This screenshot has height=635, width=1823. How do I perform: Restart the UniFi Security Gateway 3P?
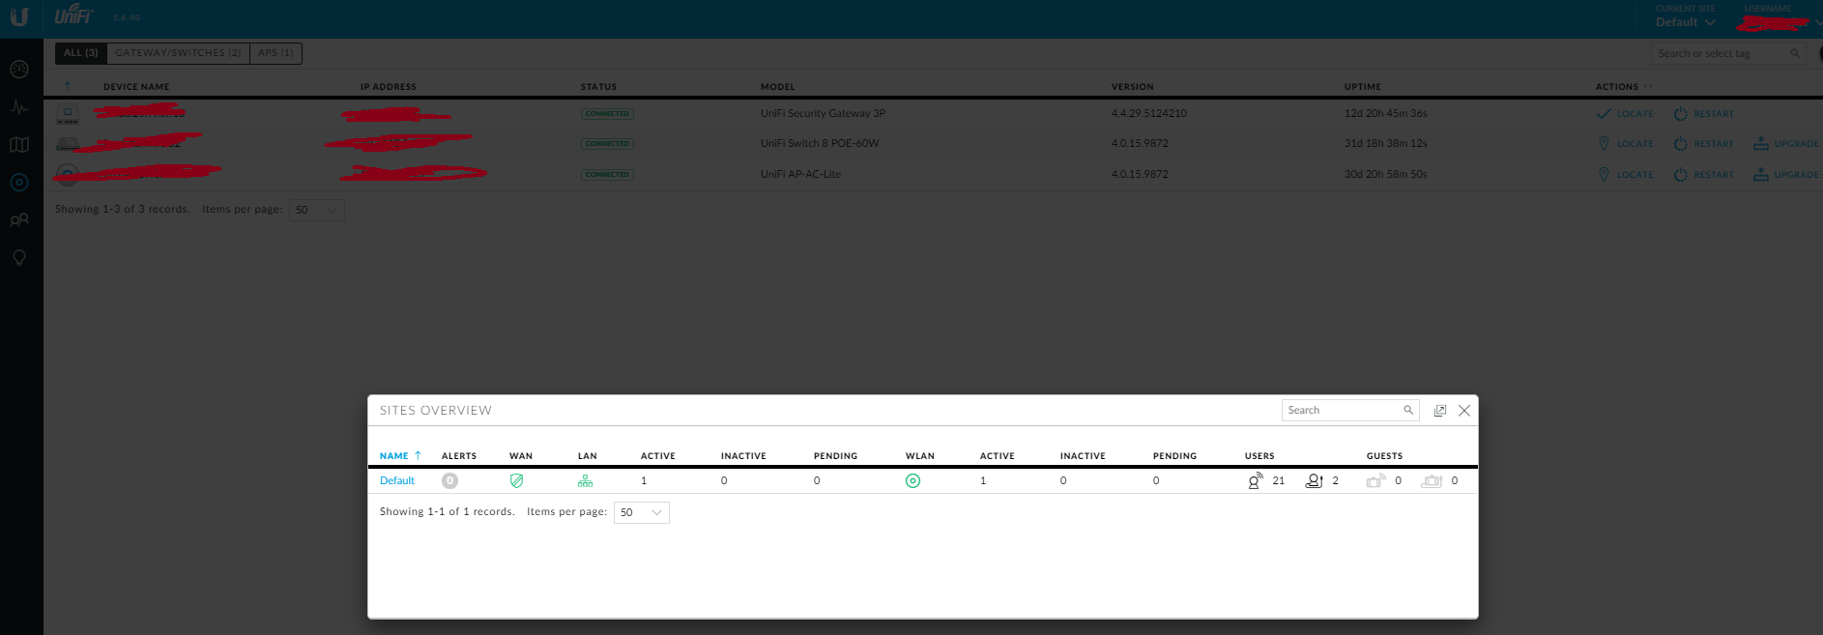click(x=1704, y=114)
